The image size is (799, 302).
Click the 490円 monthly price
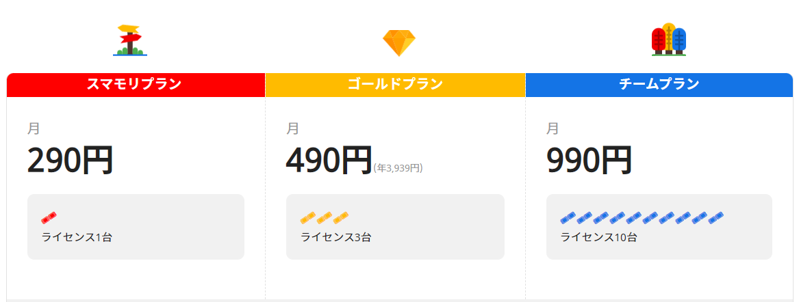point(329,162)
